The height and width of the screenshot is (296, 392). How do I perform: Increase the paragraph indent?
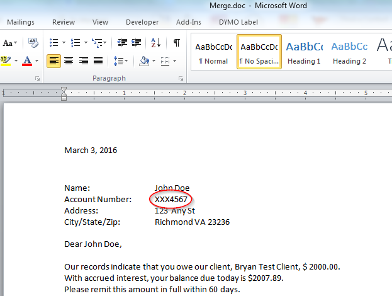[x=138, y=43]
